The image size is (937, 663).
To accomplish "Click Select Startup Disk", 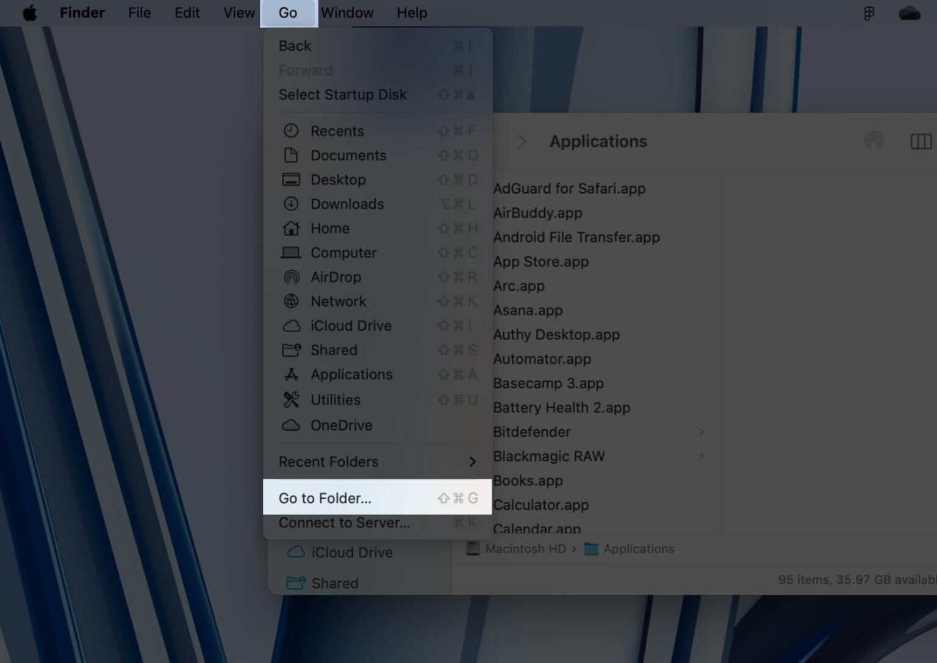I will [342, 95].
